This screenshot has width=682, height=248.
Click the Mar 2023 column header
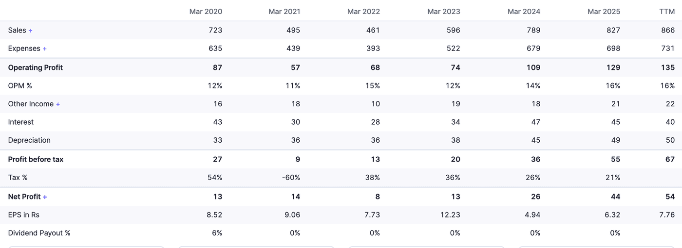click(443, 12)
